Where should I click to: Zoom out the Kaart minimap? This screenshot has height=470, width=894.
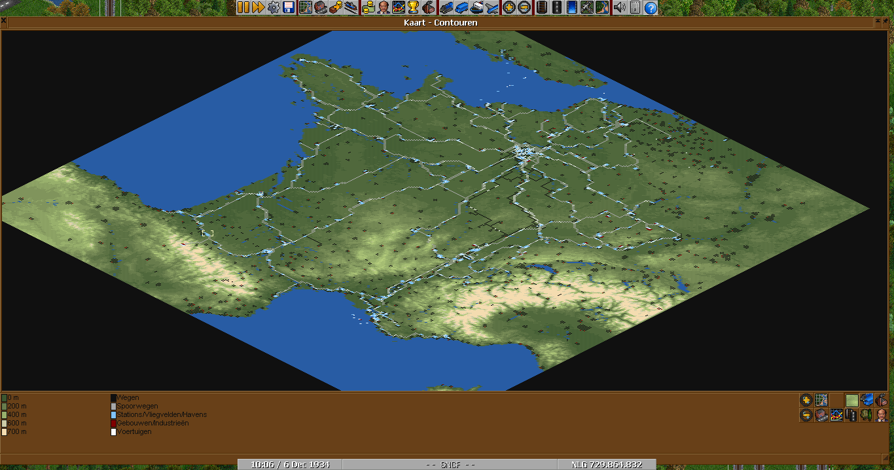(x=807, y=415)
